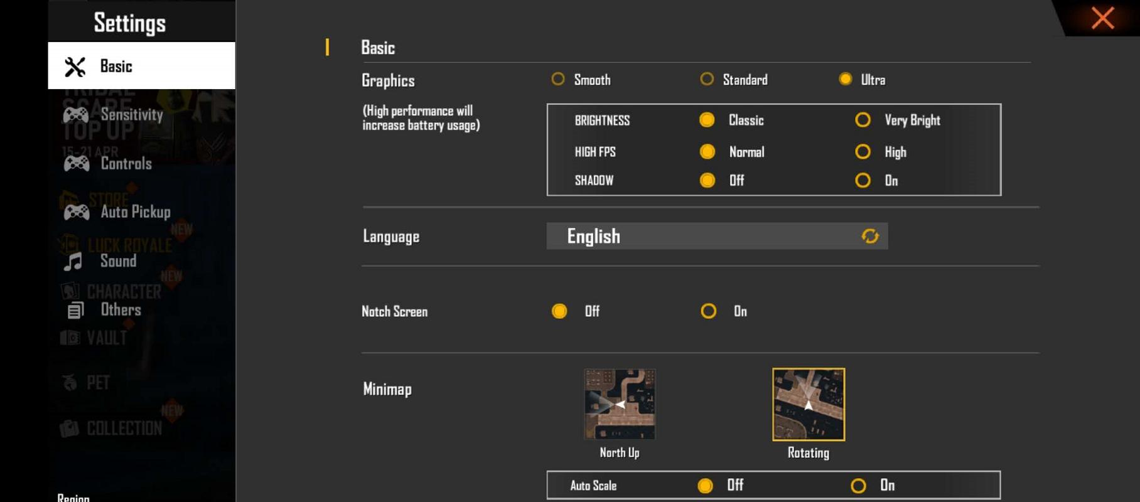Click the Notch Screen label

click(394, 311)
